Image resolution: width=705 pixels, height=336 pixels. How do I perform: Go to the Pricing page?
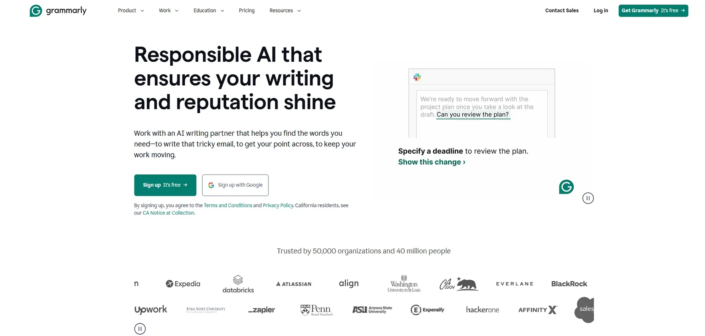tap(246, 11)
